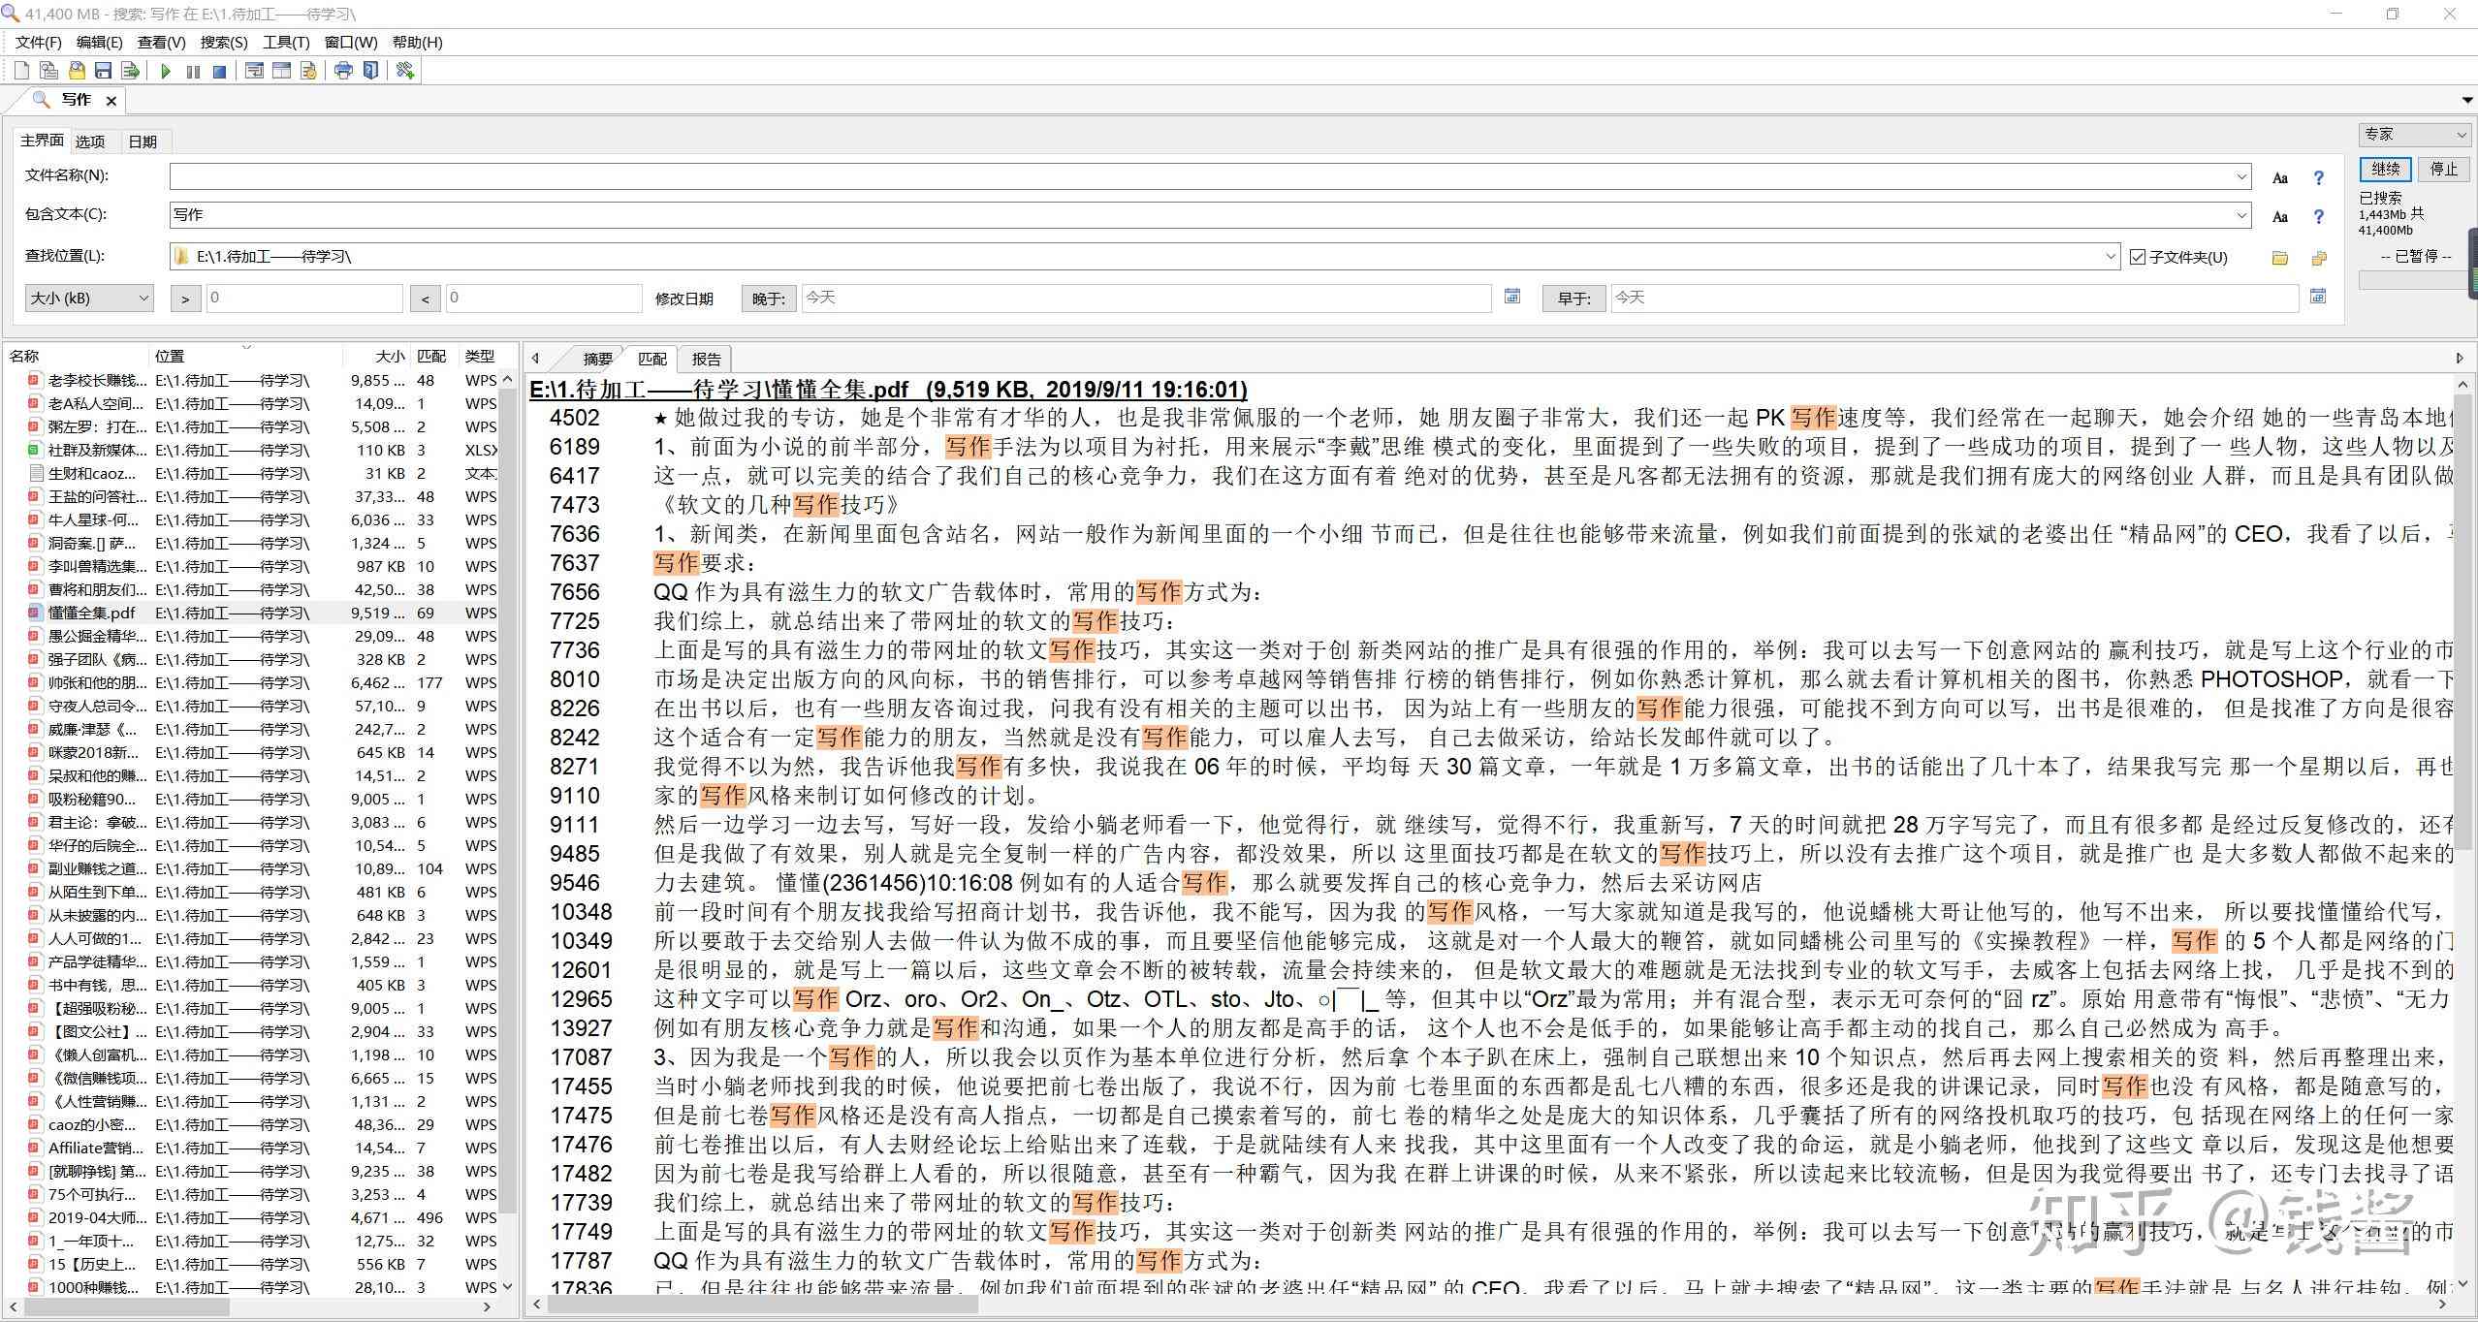
Task: Expand the 查找位置 dropdown arrow
Action: [2111, 257]
